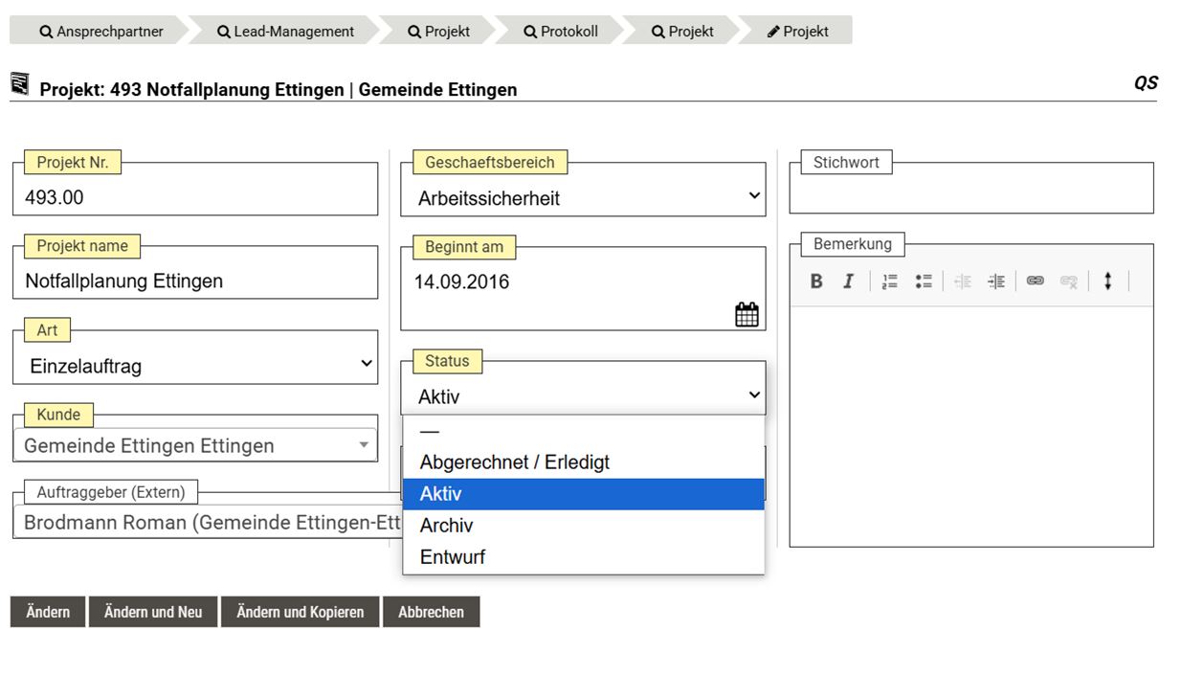Select the blank '—' status option
The width and height of the screenshot is (1181, 698).
click(x=584, y=431)
